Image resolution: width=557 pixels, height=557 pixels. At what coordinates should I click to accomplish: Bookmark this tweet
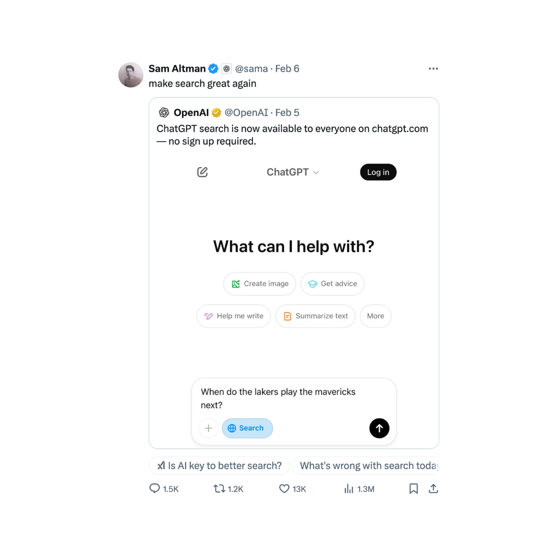tap(414, 488)
